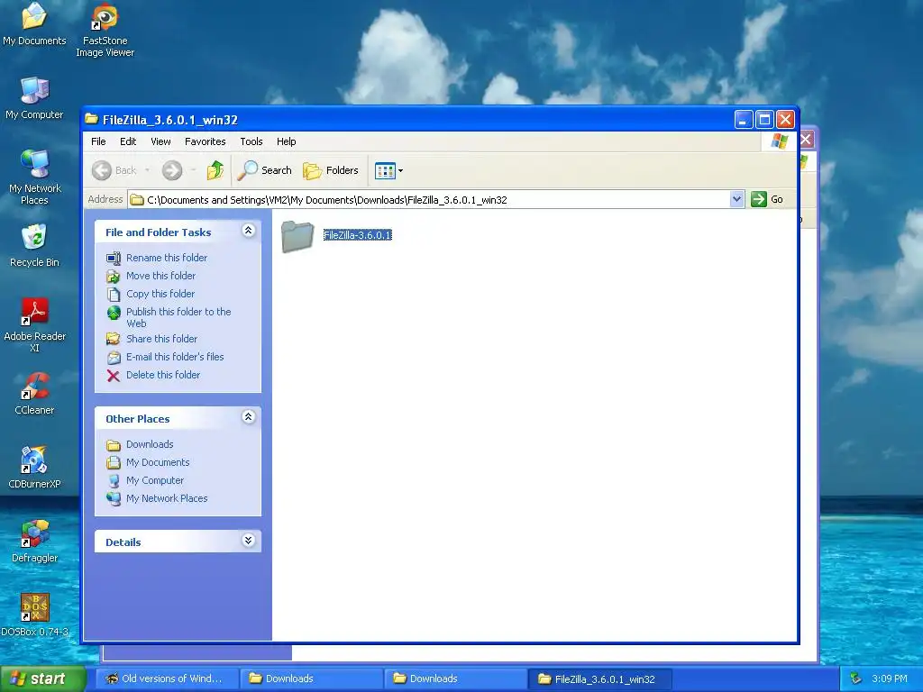Click the E-mail folder's files icon
The image size is (923, 692).
113,357
